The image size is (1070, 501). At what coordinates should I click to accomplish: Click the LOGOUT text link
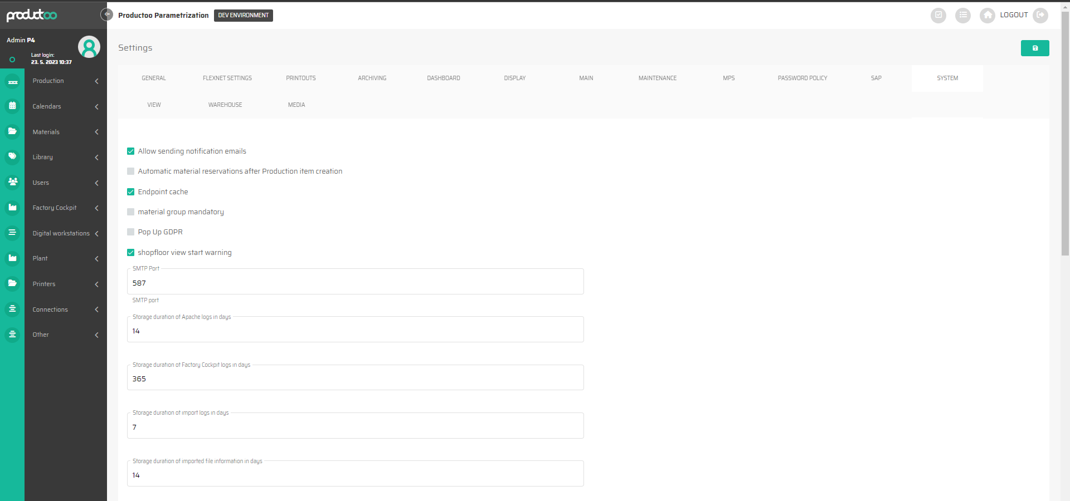click(x=1014, y=15)
